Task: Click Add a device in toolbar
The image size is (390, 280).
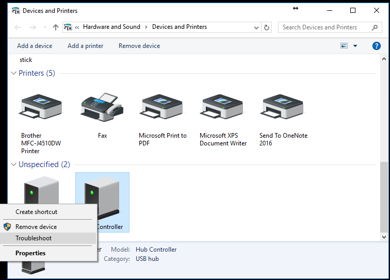Action: [x=35, y=46]
